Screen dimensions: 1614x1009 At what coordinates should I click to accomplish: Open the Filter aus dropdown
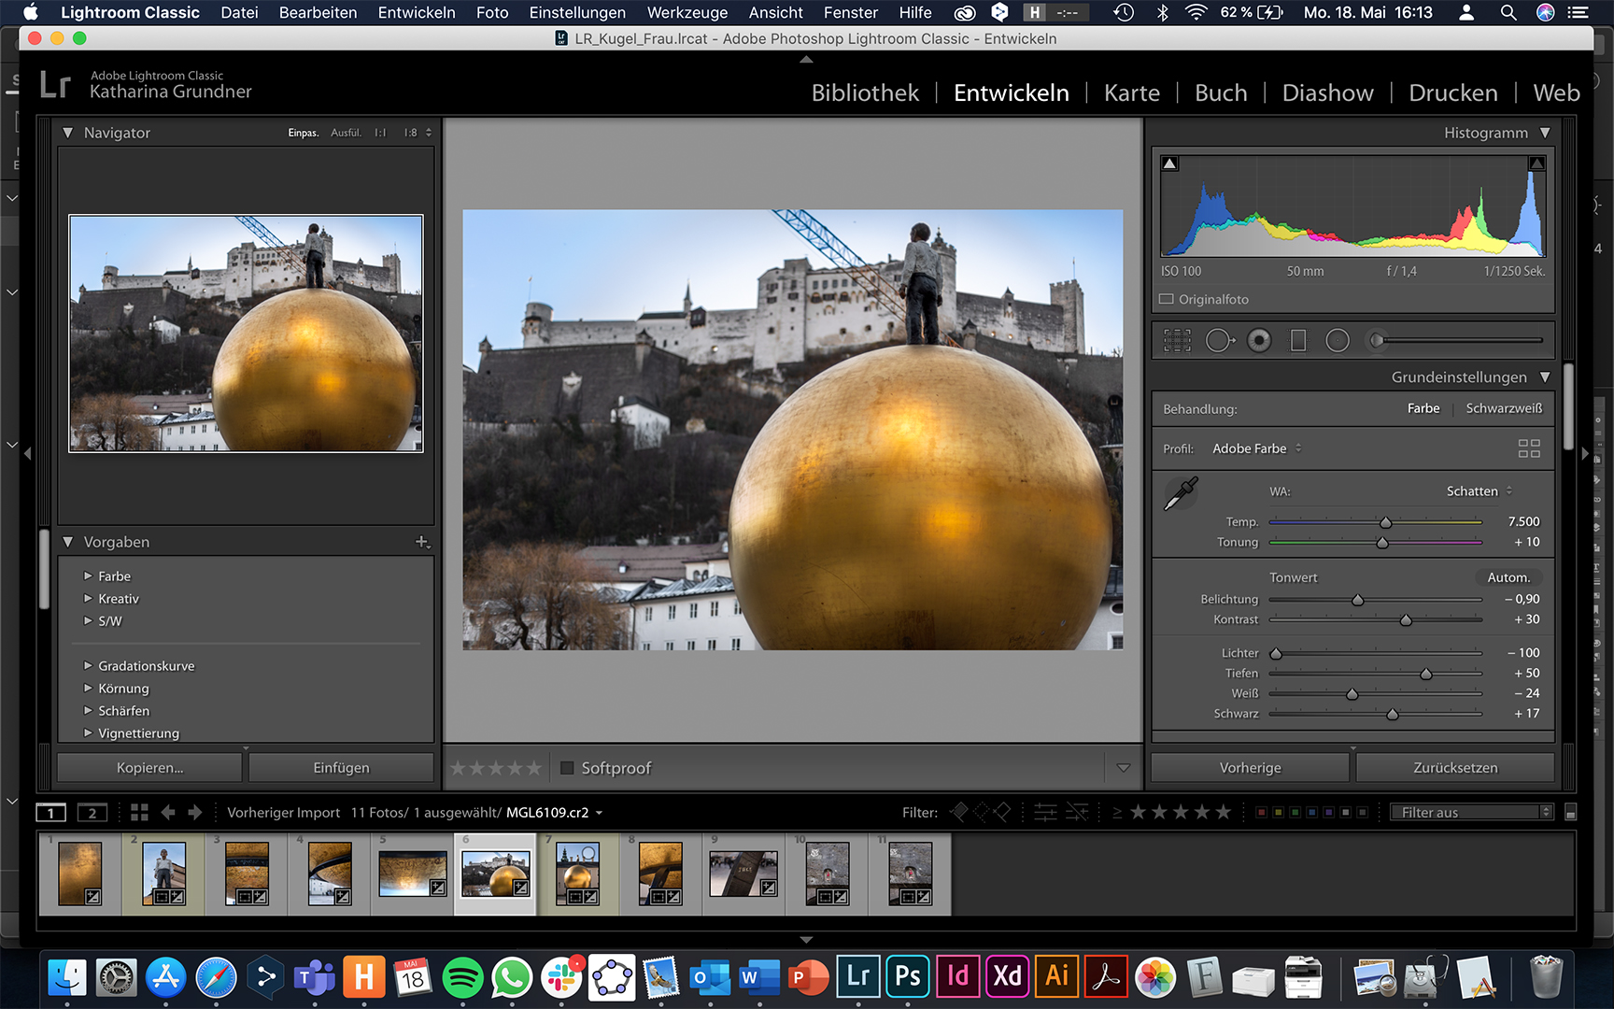click(1470, 812)
